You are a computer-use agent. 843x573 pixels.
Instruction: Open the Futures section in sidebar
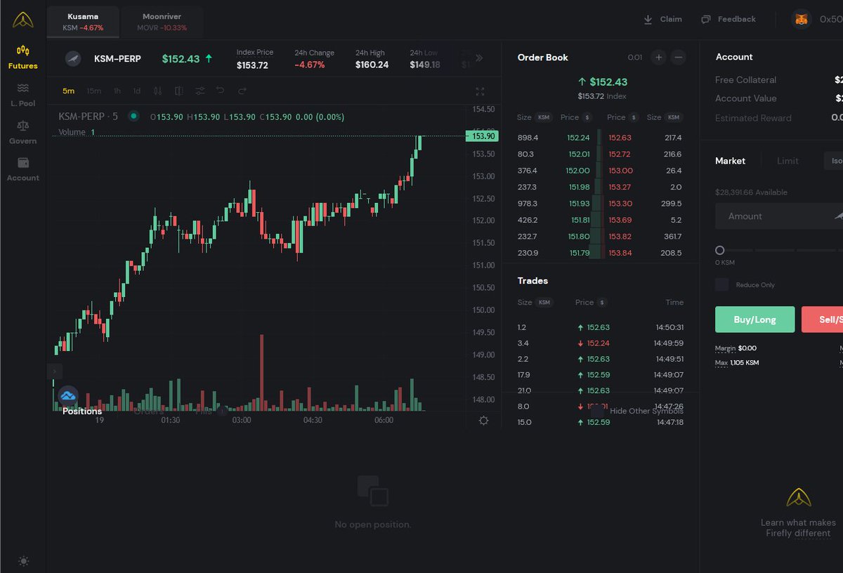tap(23, 57)
